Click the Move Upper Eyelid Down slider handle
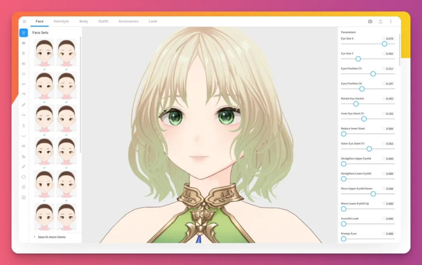The height and width of the screenshot is (265, 422). coord(373,194)
